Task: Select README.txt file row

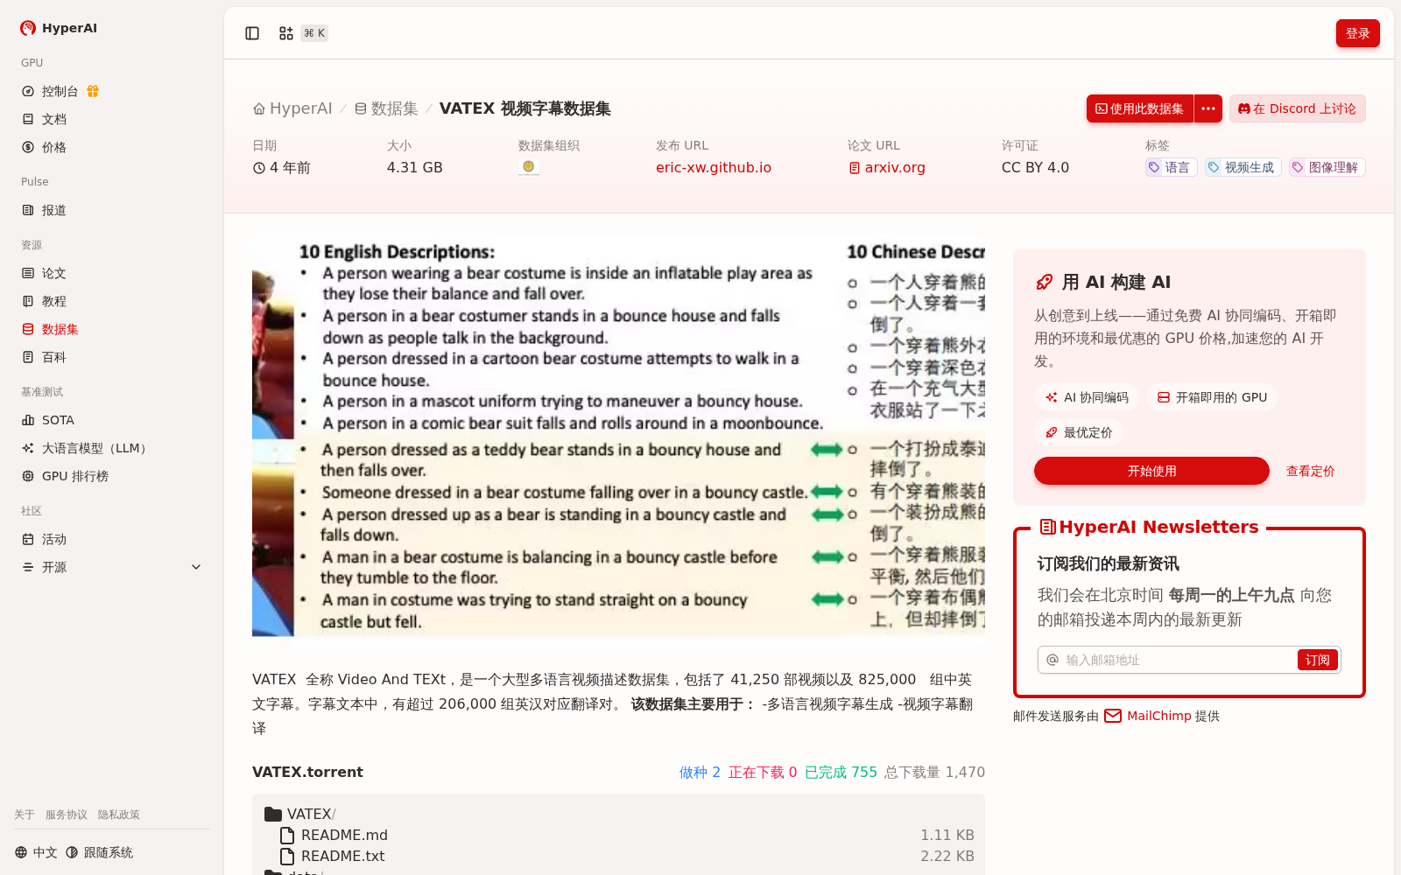Action: click(x=618, y=856)
